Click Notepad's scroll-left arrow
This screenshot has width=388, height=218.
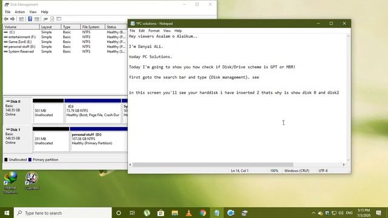(130, 165)
